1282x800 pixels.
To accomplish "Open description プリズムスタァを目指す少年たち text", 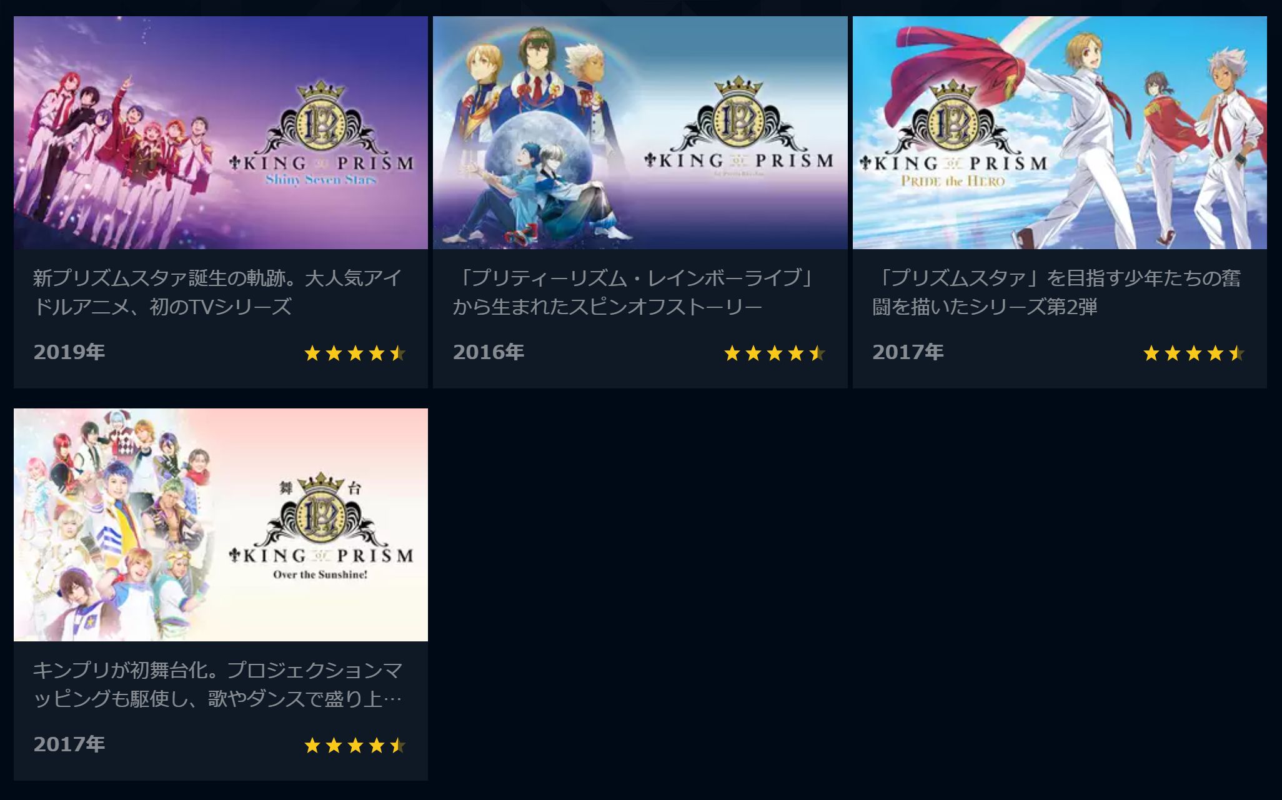I will tap(1057, 292).
